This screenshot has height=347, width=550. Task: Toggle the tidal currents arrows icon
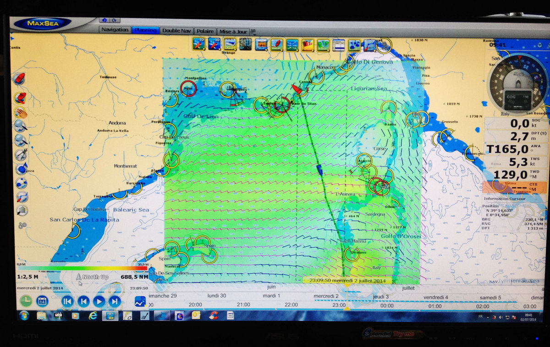coord(292,44)
